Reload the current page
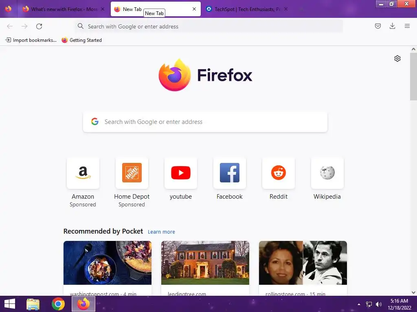The height and width of the screenshot is (312, 417). (39, 26)
